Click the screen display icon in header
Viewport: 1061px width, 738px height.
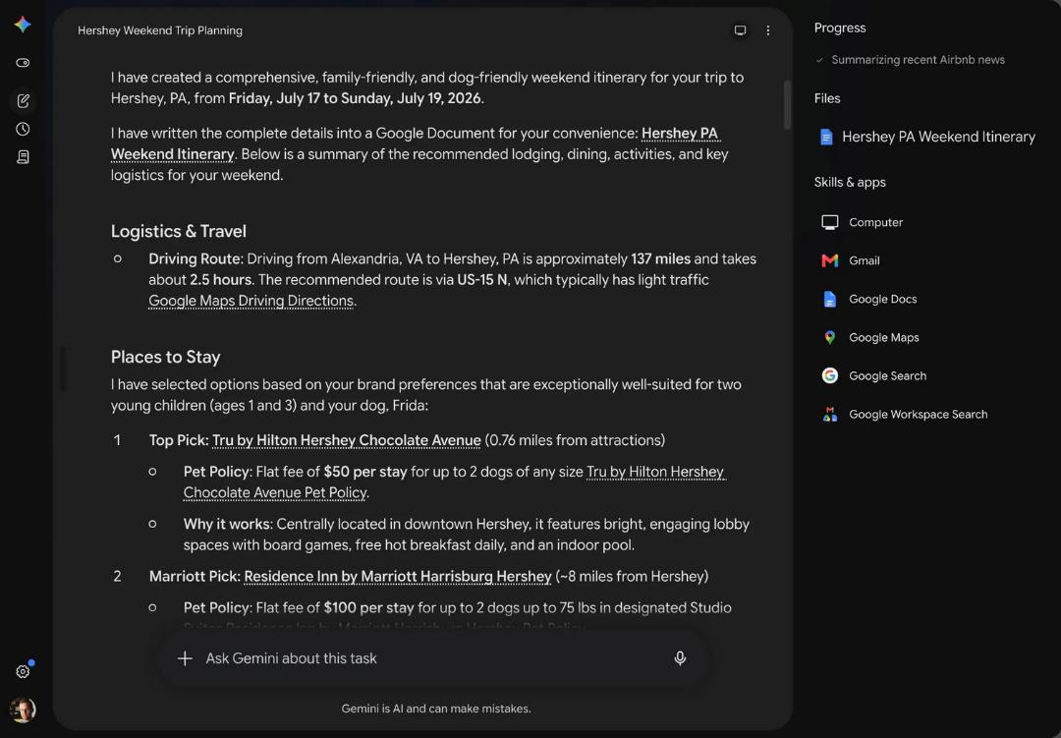(741, 30)
